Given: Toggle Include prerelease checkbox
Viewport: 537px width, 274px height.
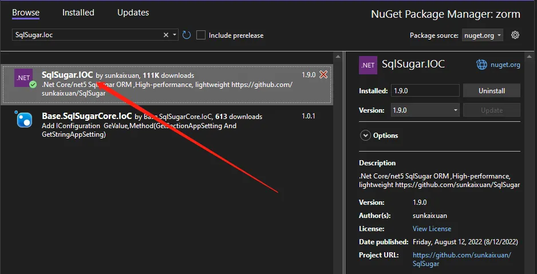Looking at the screenshot, I should tap(201, 35).
